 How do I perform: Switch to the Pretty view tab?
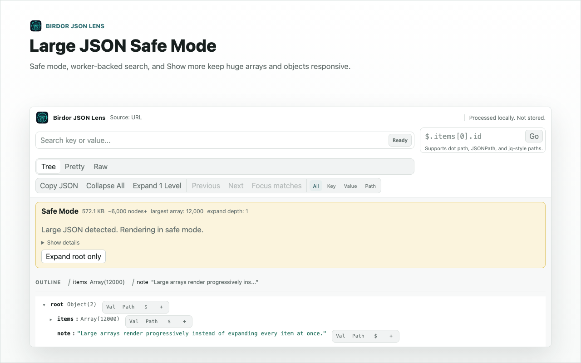click(x=74, y=167)
